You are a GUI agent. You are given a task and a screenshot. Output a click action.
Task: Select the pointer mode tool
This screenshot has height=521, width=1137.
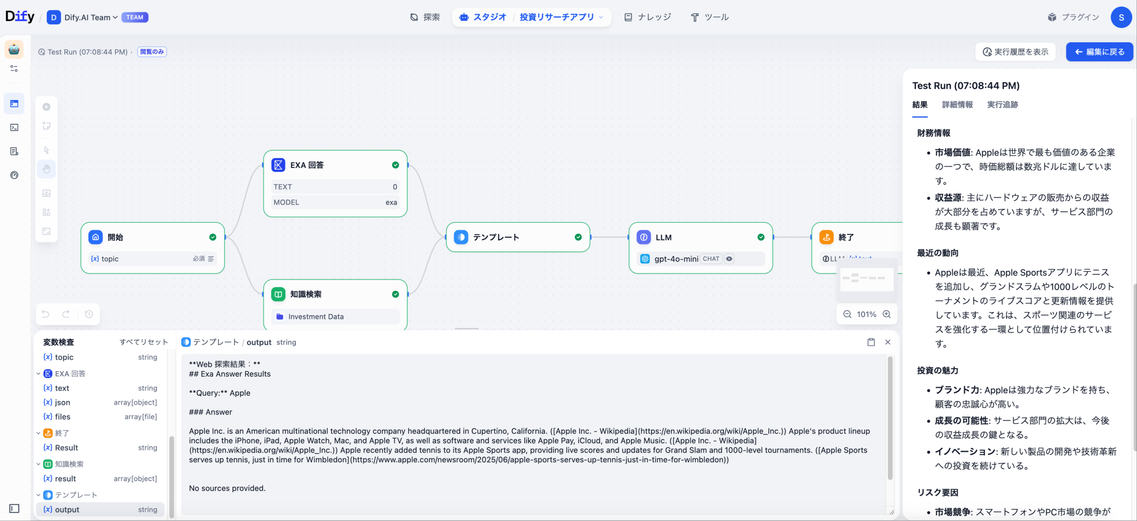pos(46,150)
